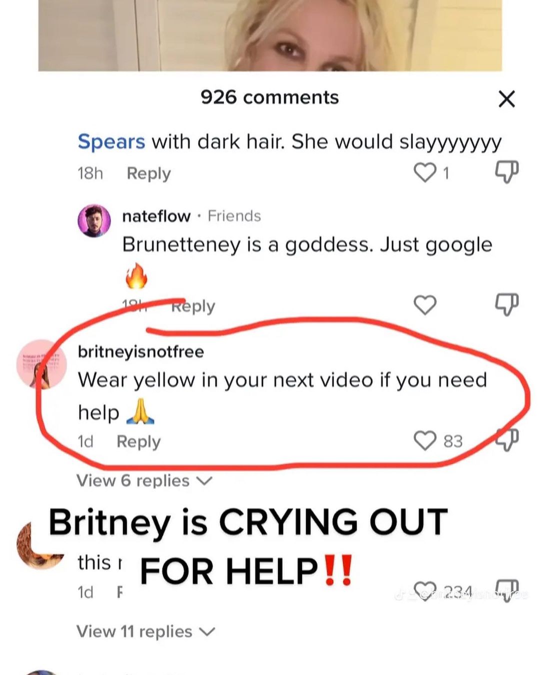Image resolution: width=540 pixels, height=675 pixels.
Task: Dislike the 'Spears with dark hair' comment
Action: tap(506, 172)
